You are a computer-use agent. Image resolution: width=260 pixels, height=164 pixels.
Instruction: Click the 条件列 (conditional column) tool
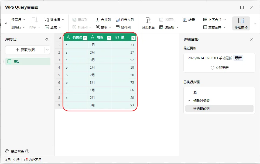pos(123,27)
